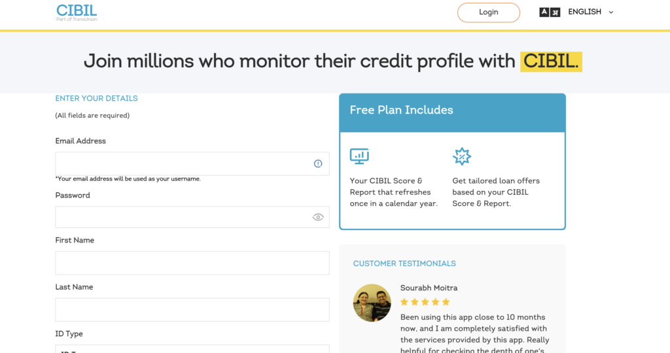
Task: Click the email field info icon
Action: tap(318, 164)
